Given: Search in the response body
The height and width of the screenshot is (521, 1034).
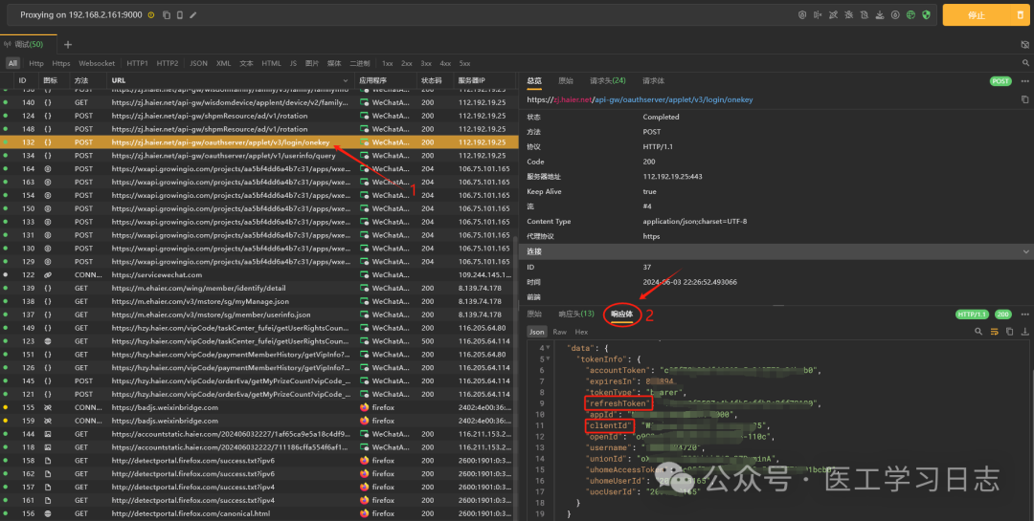Looking at the screenshot, I should 978,332.
